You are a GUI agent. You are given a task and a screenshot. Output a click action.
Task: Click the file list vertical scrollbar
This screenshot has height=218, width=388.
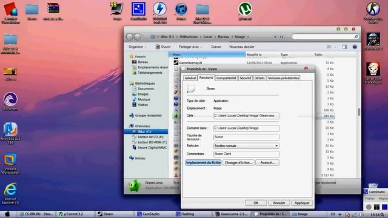pyautogui.click(x=359, y=112)
